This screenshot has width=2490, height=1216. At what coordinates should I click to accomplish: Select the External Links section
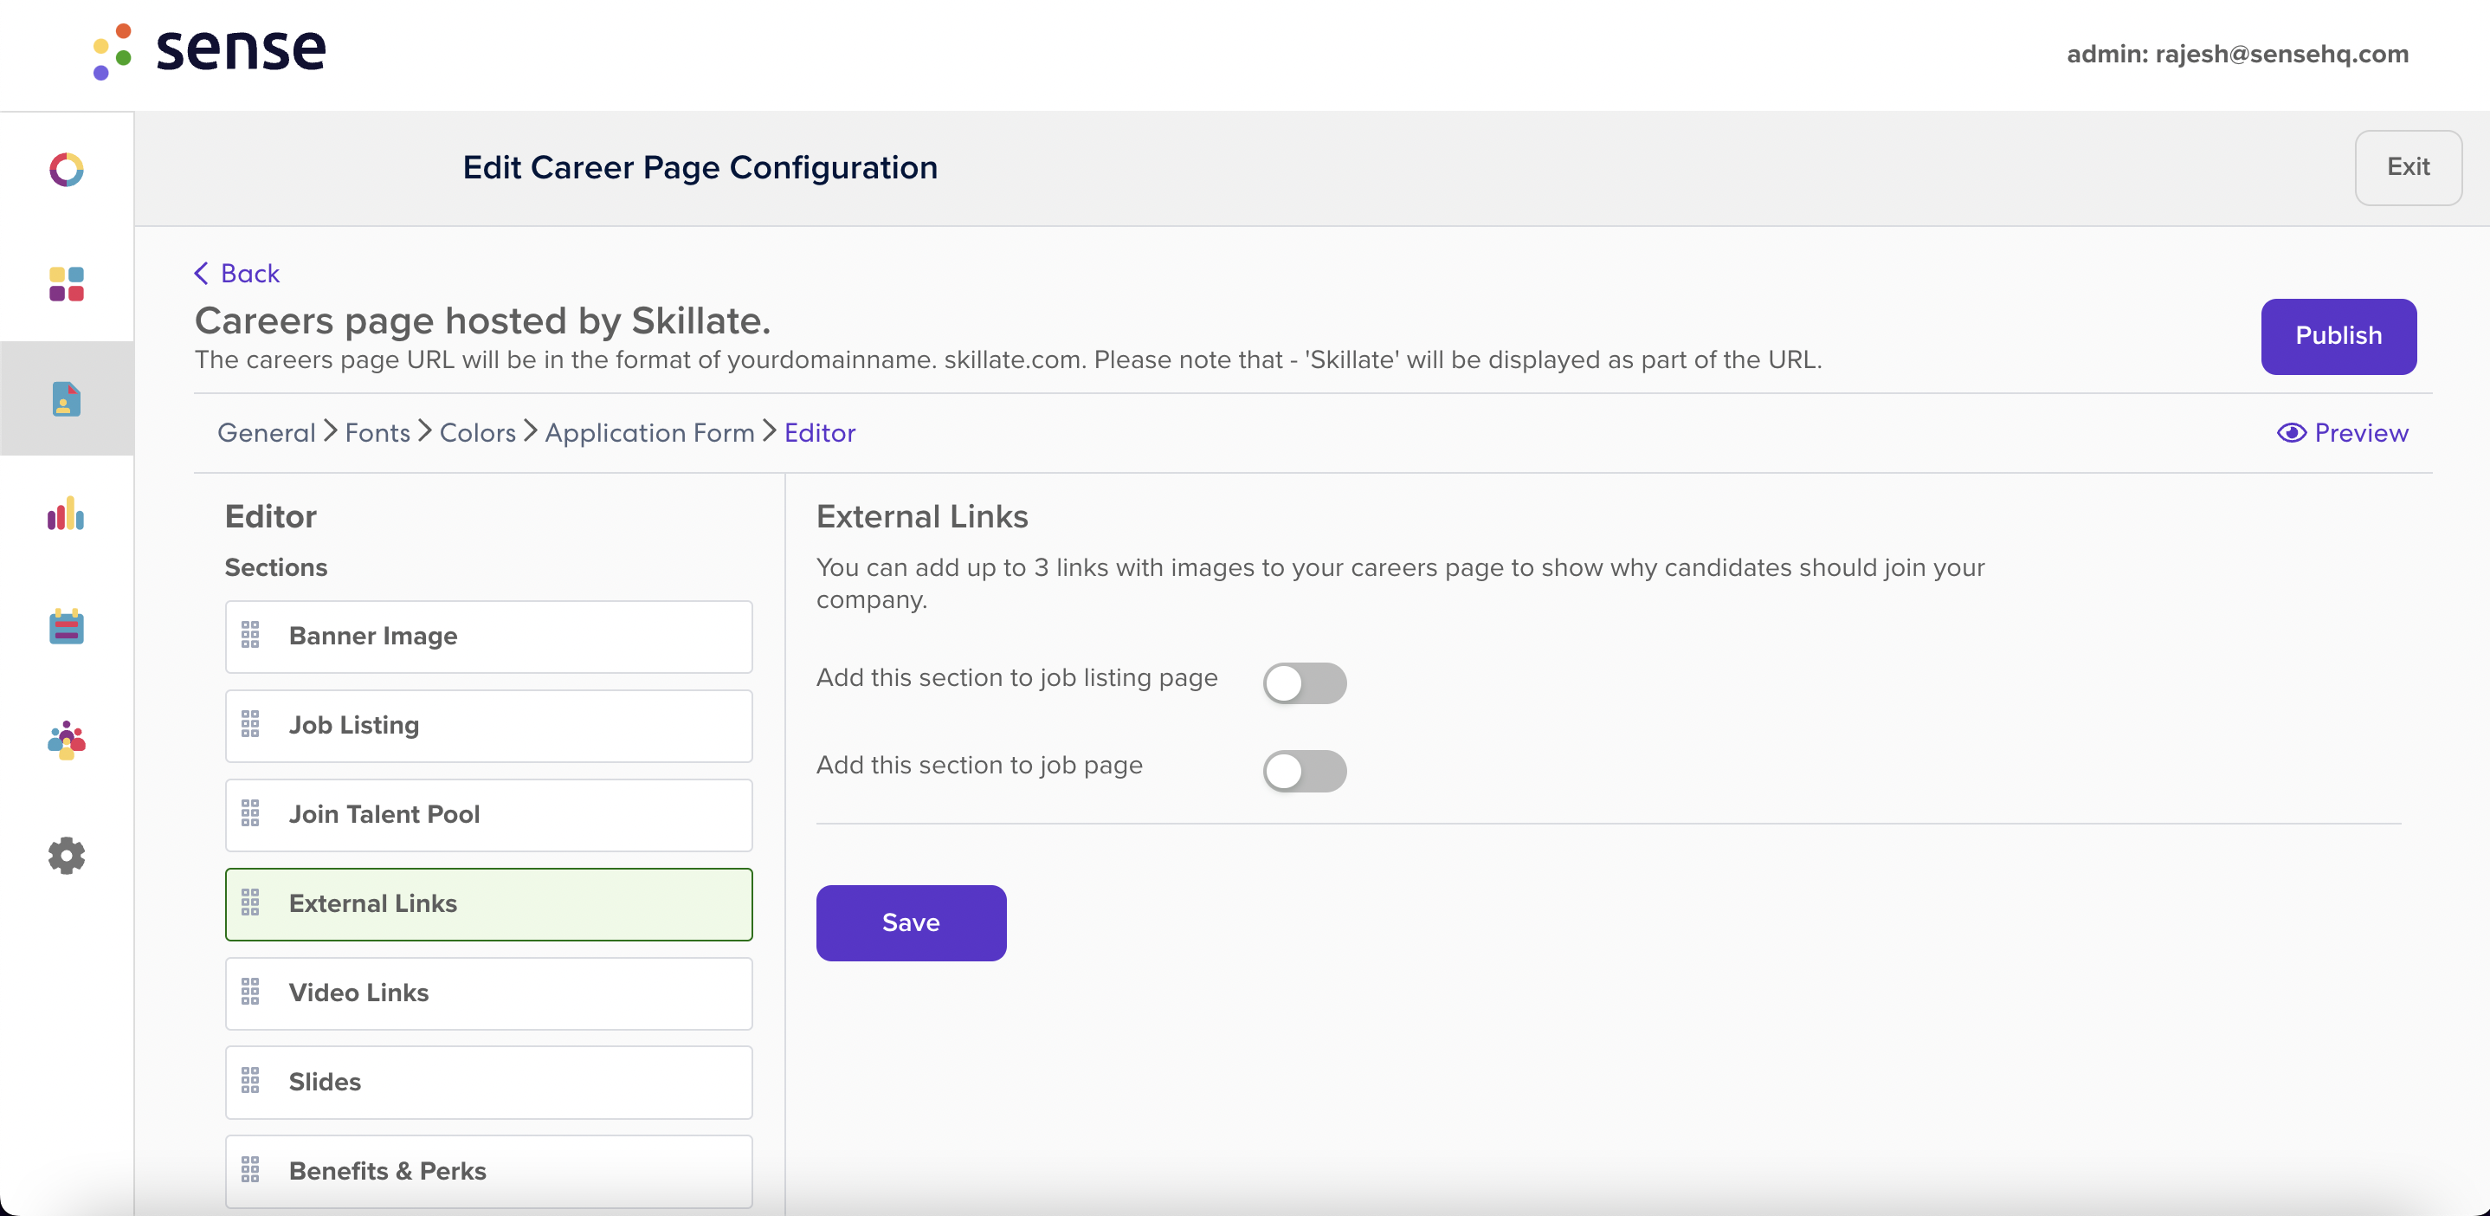(x=488, y=904)
